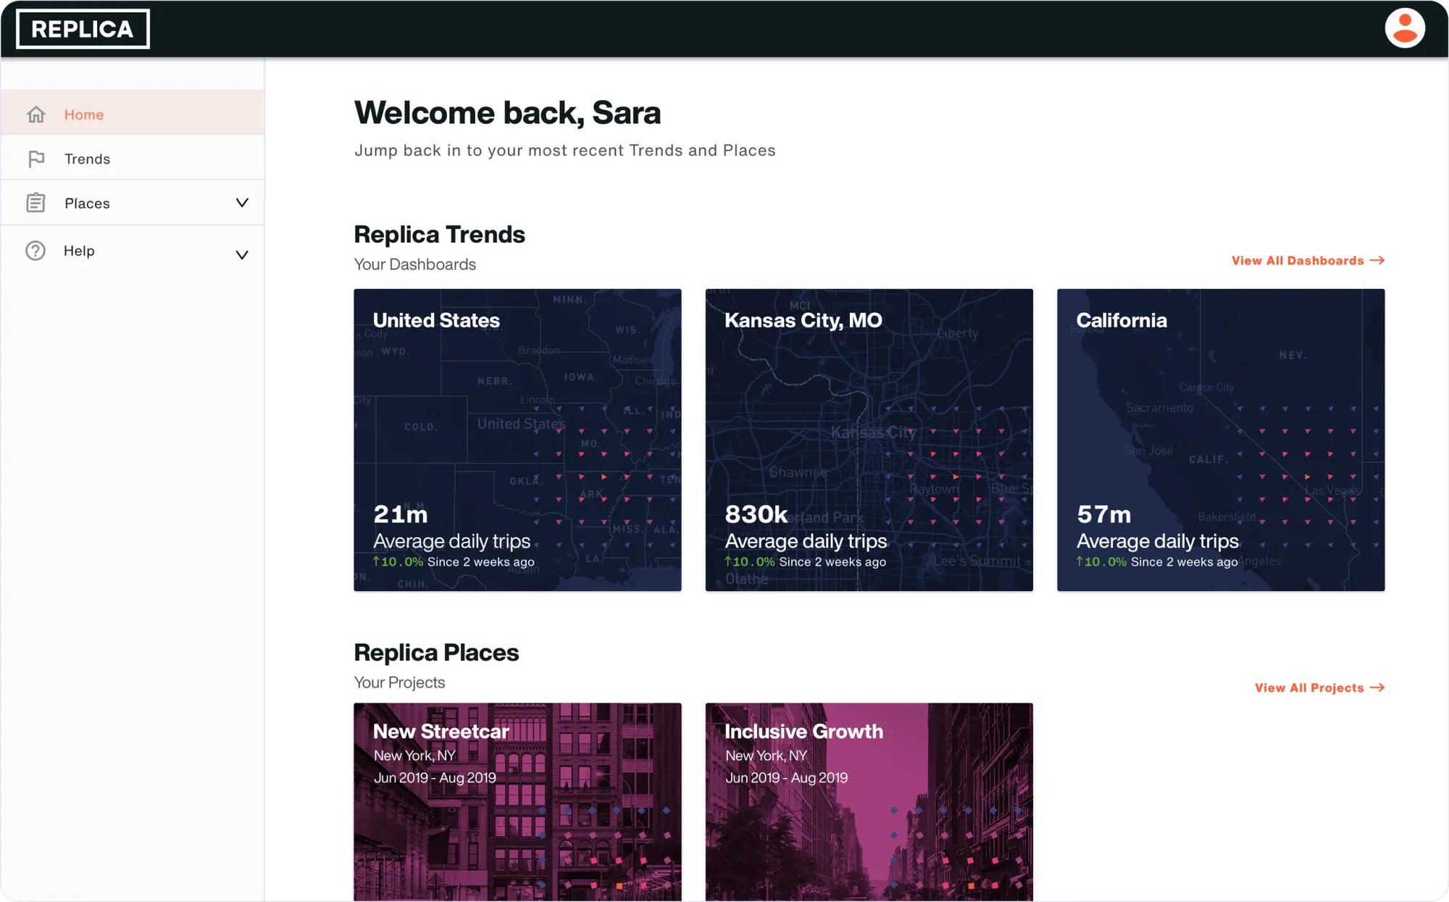
Task: Click Jun 2019 - Aug 2019 on New Streetcar
Action: 435,777
